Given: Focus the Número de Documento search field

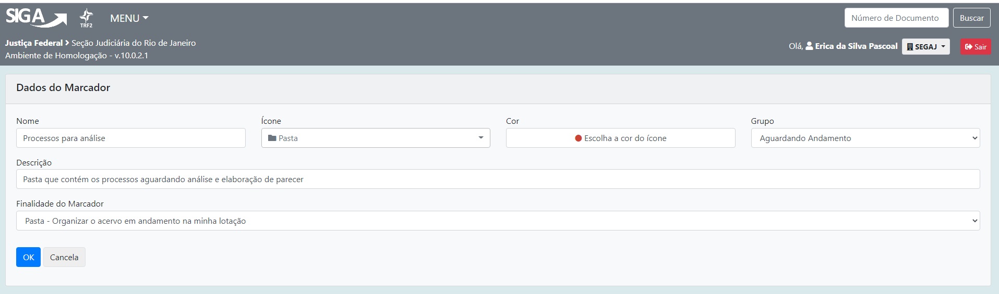Looking at the screenshot, I should tap(896, 18).
